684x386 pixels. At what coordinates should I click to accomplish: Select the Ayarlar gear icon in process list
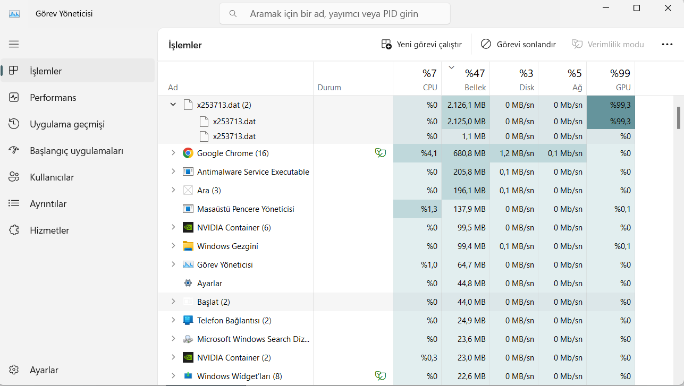pyautogui.click(x=188, y=284)
